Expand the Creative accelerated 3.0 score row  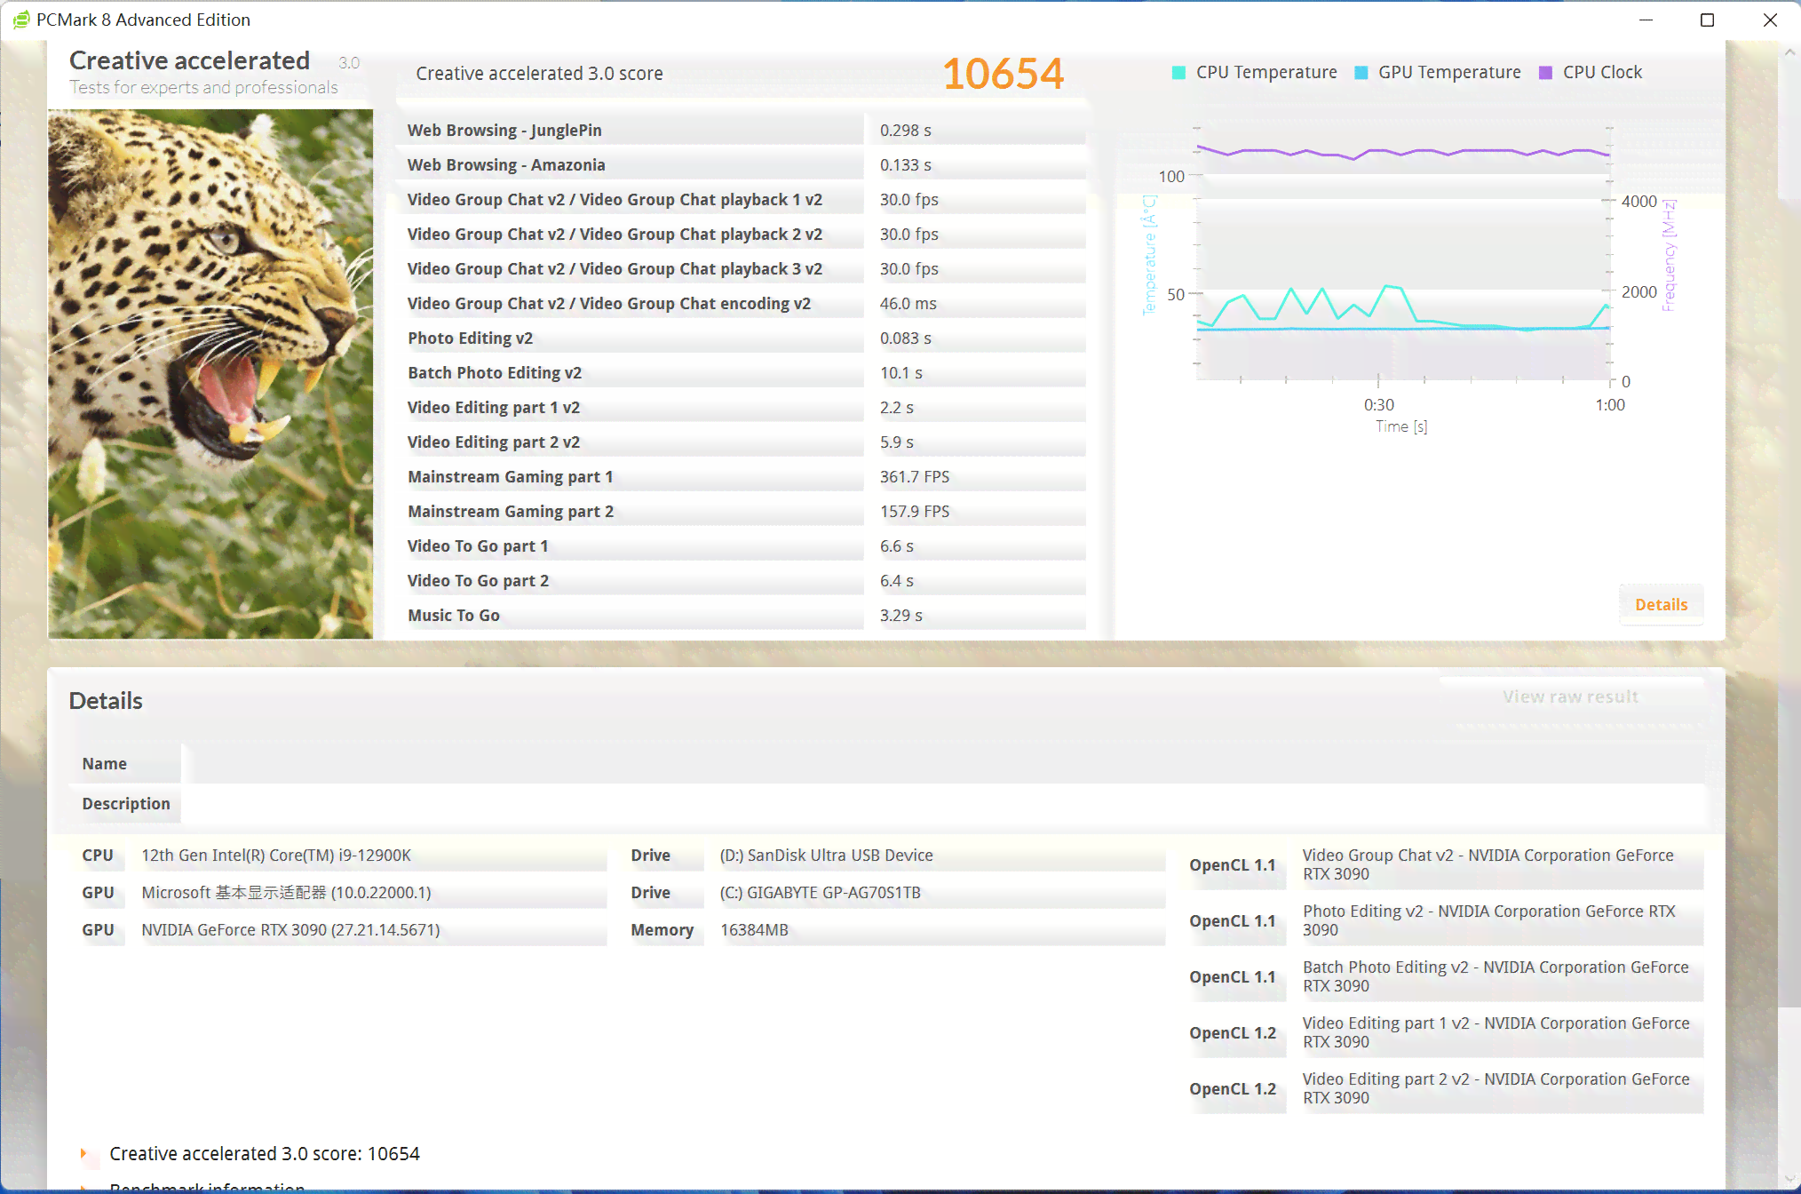(83, 1153)
